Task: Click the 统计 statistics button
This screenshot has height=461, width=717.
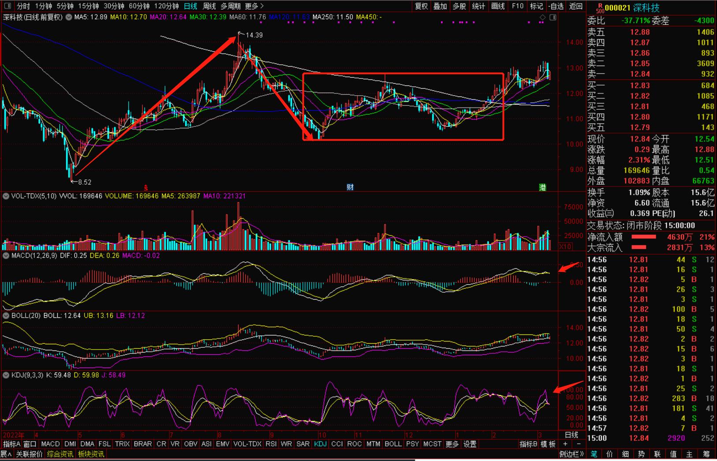Action: coord(479,6)
